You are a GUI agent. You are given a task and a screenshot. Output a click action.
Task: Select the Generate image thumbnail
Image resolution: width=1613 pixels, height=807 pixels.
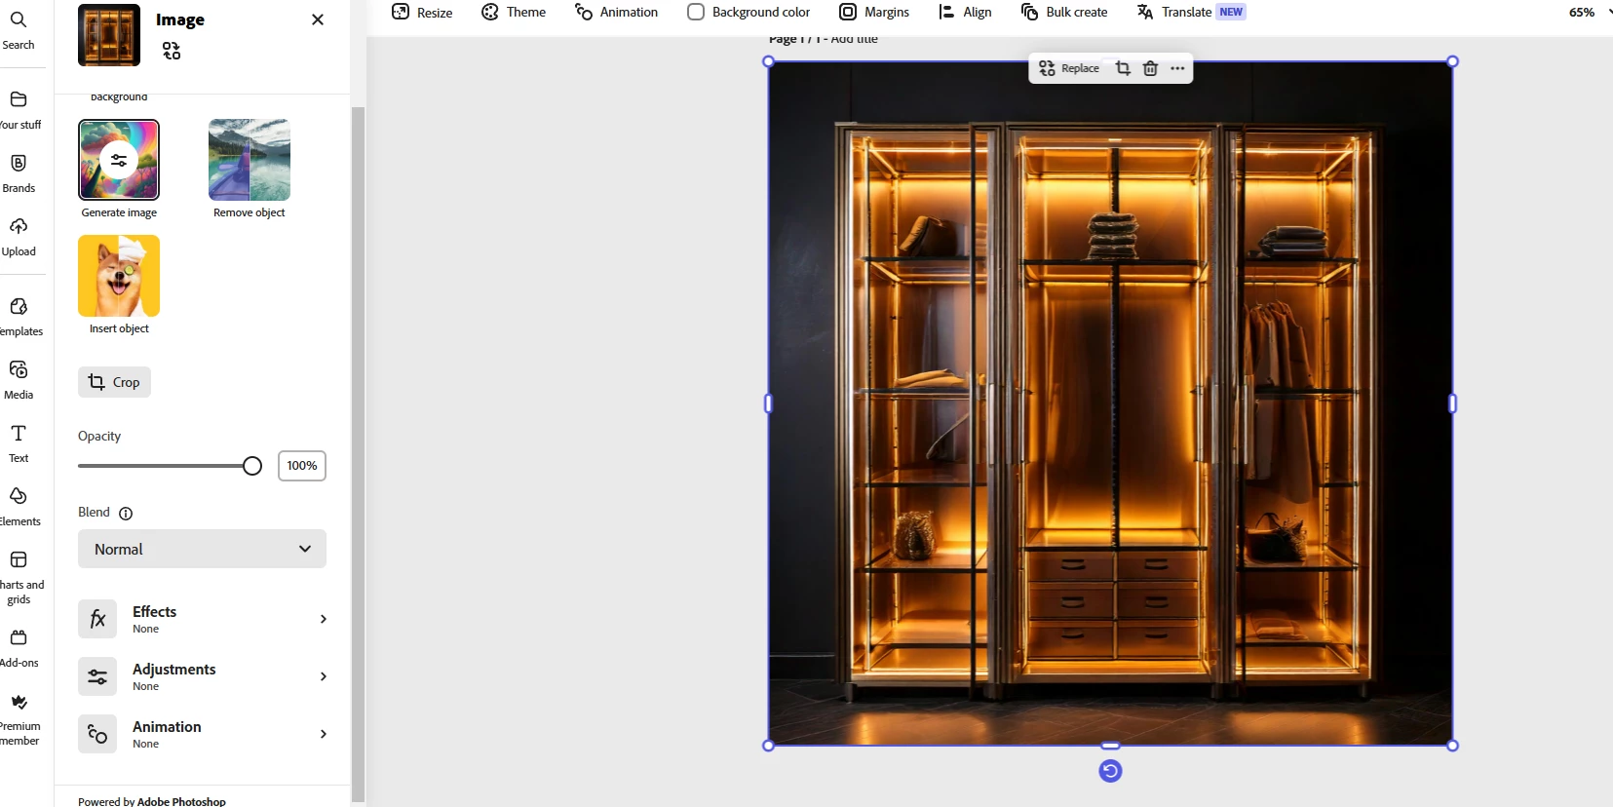(x=119, y=160)
